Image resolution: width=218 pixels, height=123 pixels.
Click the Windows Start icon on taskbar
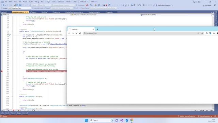pyautogui.click(x=86, y=120)
